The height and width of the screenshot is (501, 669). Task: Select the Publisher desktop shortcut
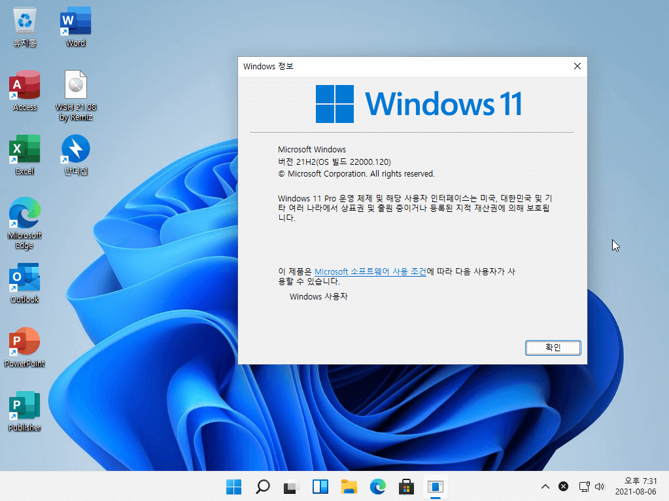pos(25,411)
